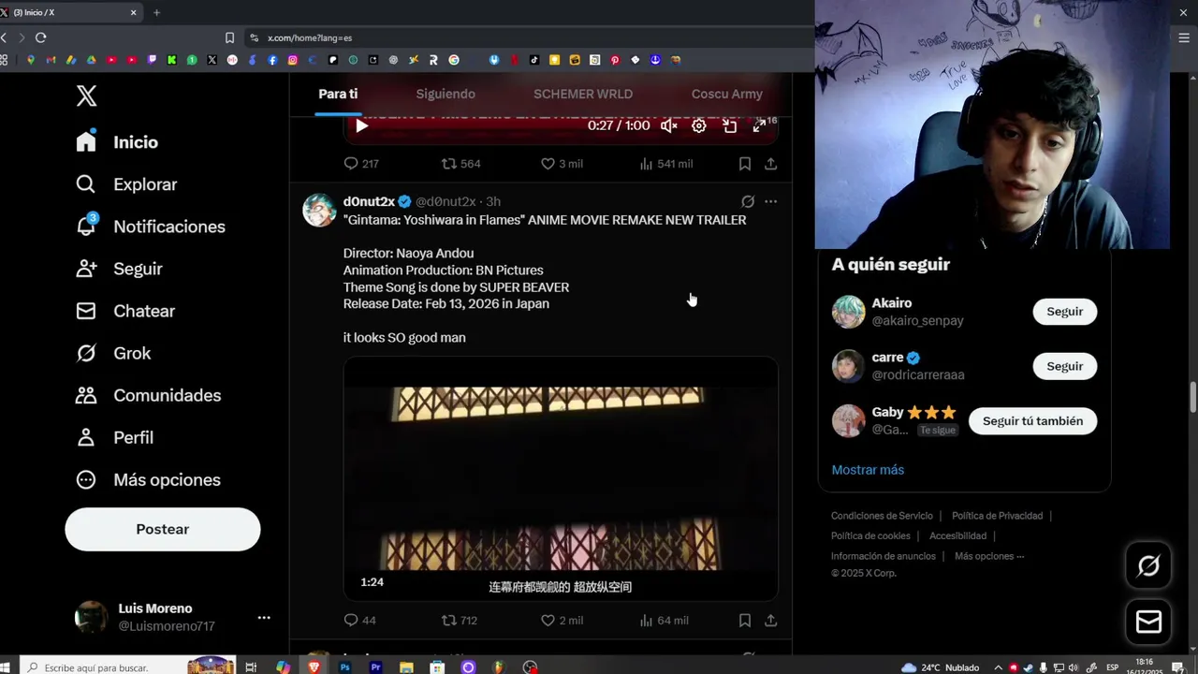The width and height of the screenshot is (1198, 674).
Task: Open Política de cookies link
Action: (x=870, y=536)
